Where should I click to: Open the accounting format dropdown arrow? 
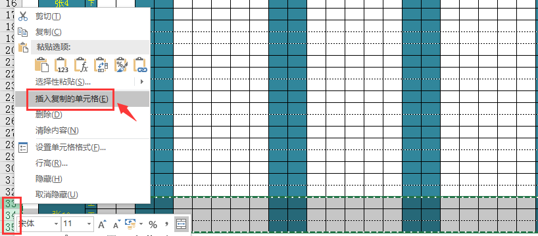tap(141, 224)
